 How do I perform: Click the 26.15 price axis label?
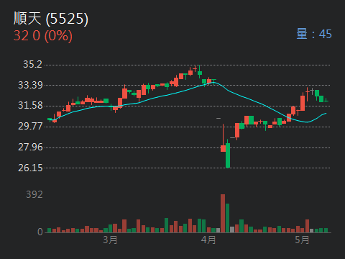coord(30,168)
